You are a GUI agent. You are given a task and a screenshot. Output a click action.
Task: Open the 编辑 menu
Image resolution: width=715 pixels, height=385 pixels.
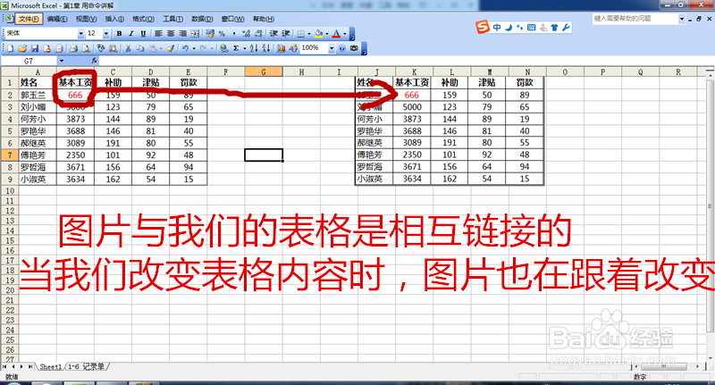pos(57,19)
